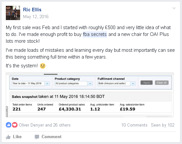Click the blue thumbs-up reaction icon
Viewport: 182px width, 144px height.
(x=8, y=125)
